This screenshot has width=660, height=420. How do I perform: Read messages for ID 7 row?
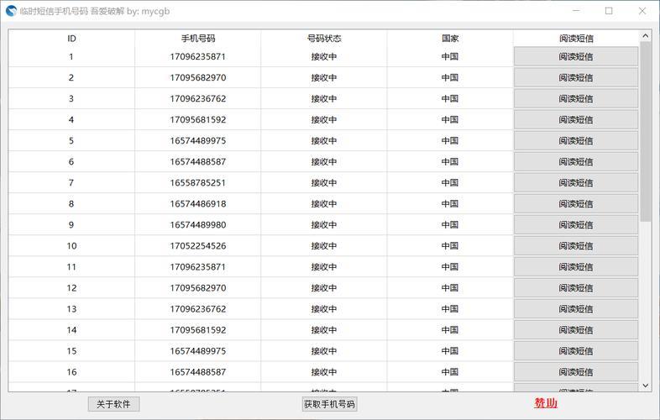pyautogui.click(x=576, y=183)
